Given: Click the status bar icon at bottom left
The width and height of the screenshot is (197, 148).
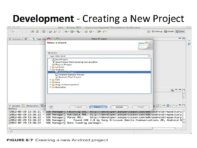Looking at the screenshot, I should (11, 132).
